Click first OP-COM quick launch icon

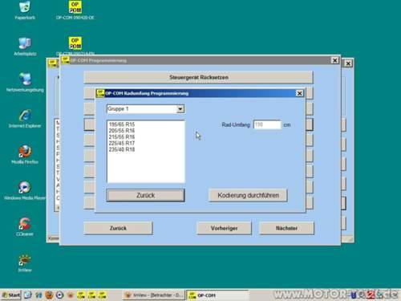coord(81,295)
